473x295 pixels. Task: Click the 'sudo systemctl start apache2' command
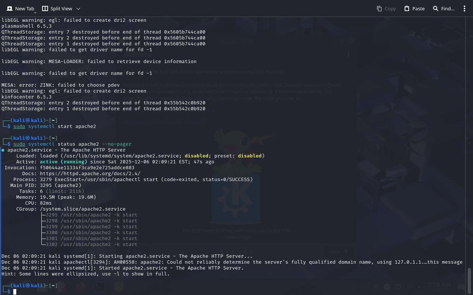pyautogui.click(x=54, y=126)
